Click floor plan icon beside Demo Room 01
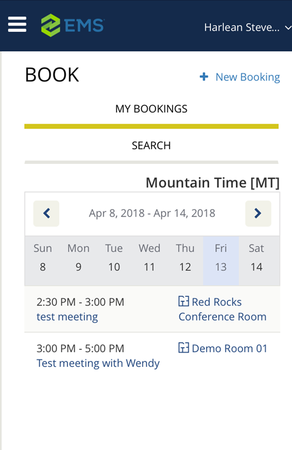 (183, 348)
